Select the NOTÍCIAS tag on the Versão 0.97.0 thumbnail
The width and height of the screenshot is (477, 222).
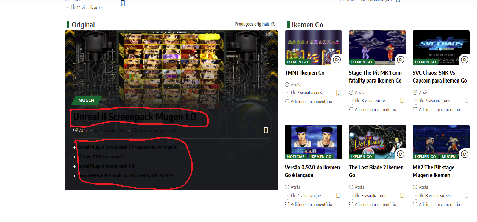[296, 157]
